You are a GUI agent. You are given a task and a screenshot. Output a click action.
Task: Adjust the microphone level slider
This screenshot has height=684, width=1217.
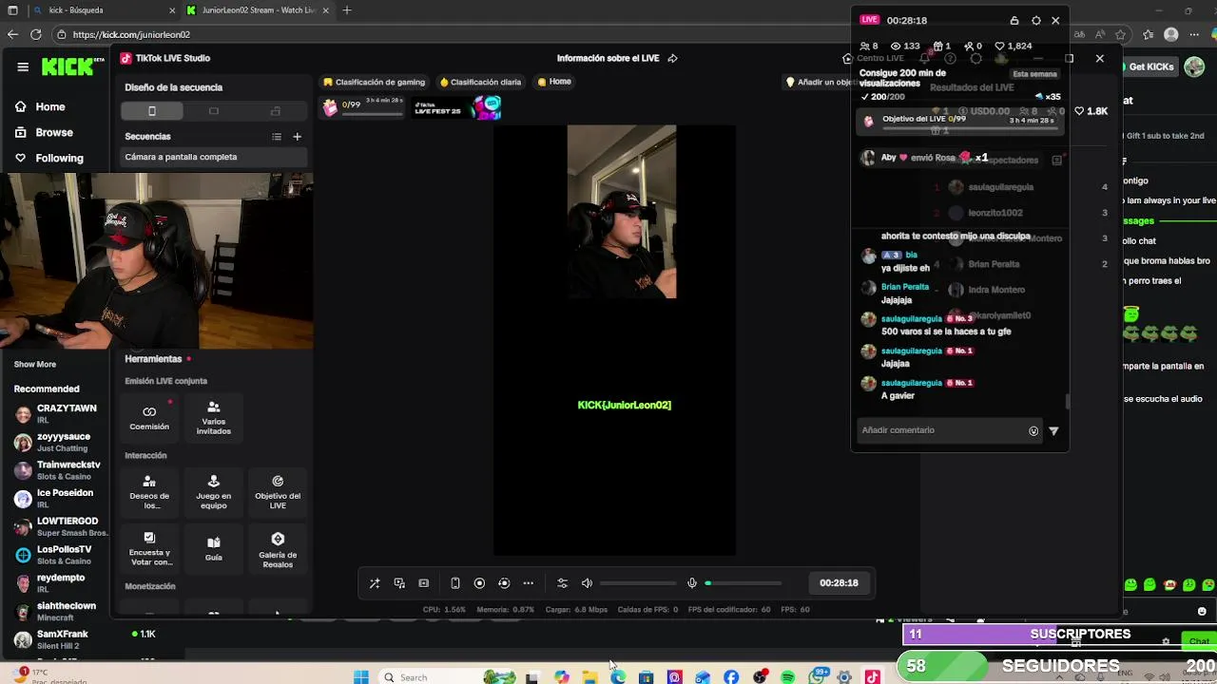[744, 583]
